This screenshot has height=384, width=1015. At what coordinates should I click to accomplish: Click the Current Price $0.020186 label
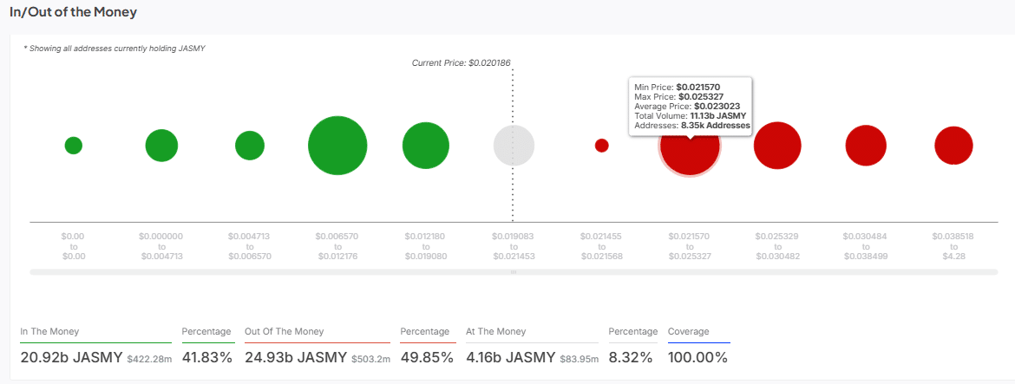[461, 63]
